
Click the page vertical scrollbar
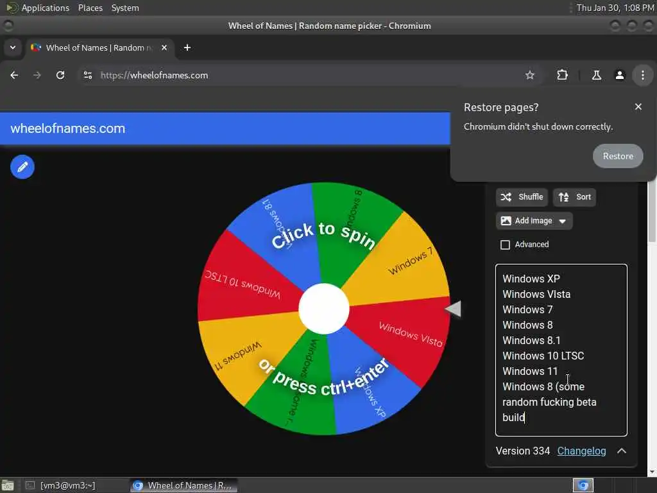(x=652, y=210)
